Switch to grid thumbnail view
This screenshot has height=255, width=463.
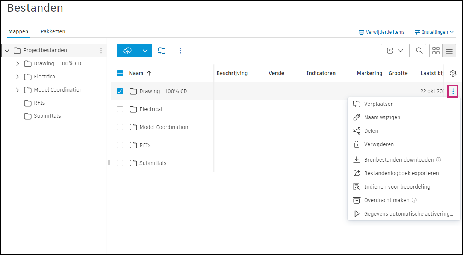[x=436, y=51]
